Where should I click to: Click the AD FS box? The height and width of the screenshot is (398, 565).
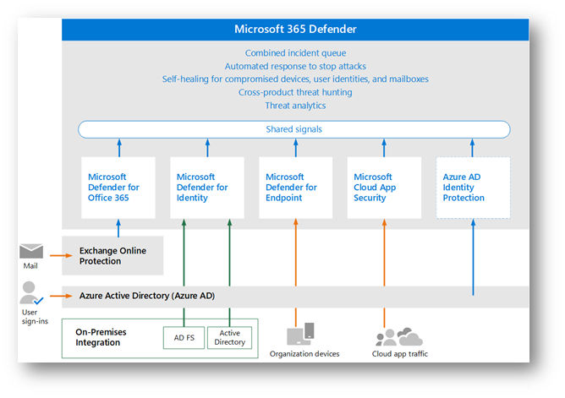184,337
